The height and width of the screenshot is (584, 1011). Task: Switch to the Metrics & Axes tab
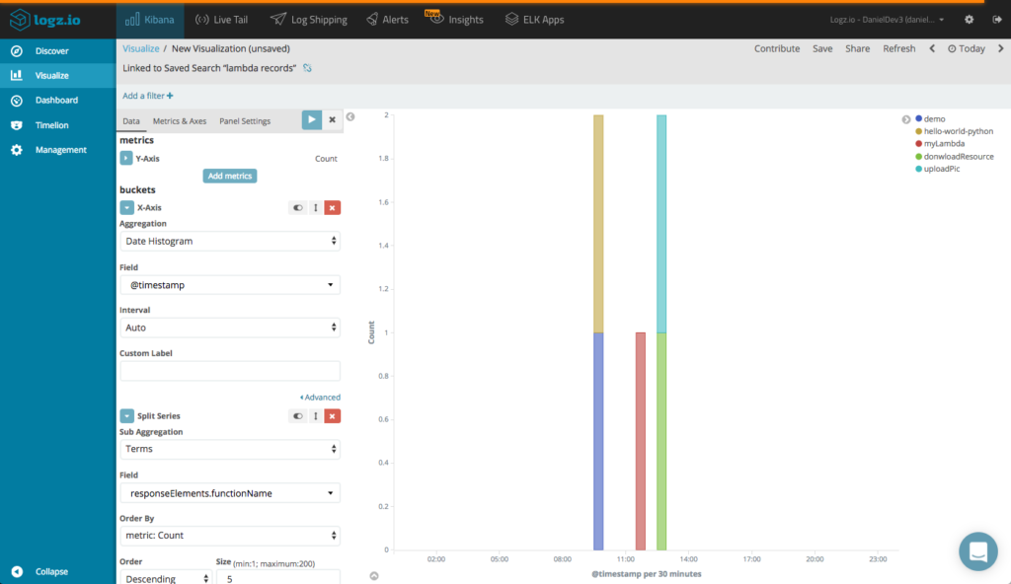(180, 121)
